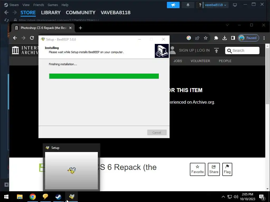270x202 pixels.
Task: Go to Steam LIBRARY tab
Action: pyautogui.click(x=51, y=13)
